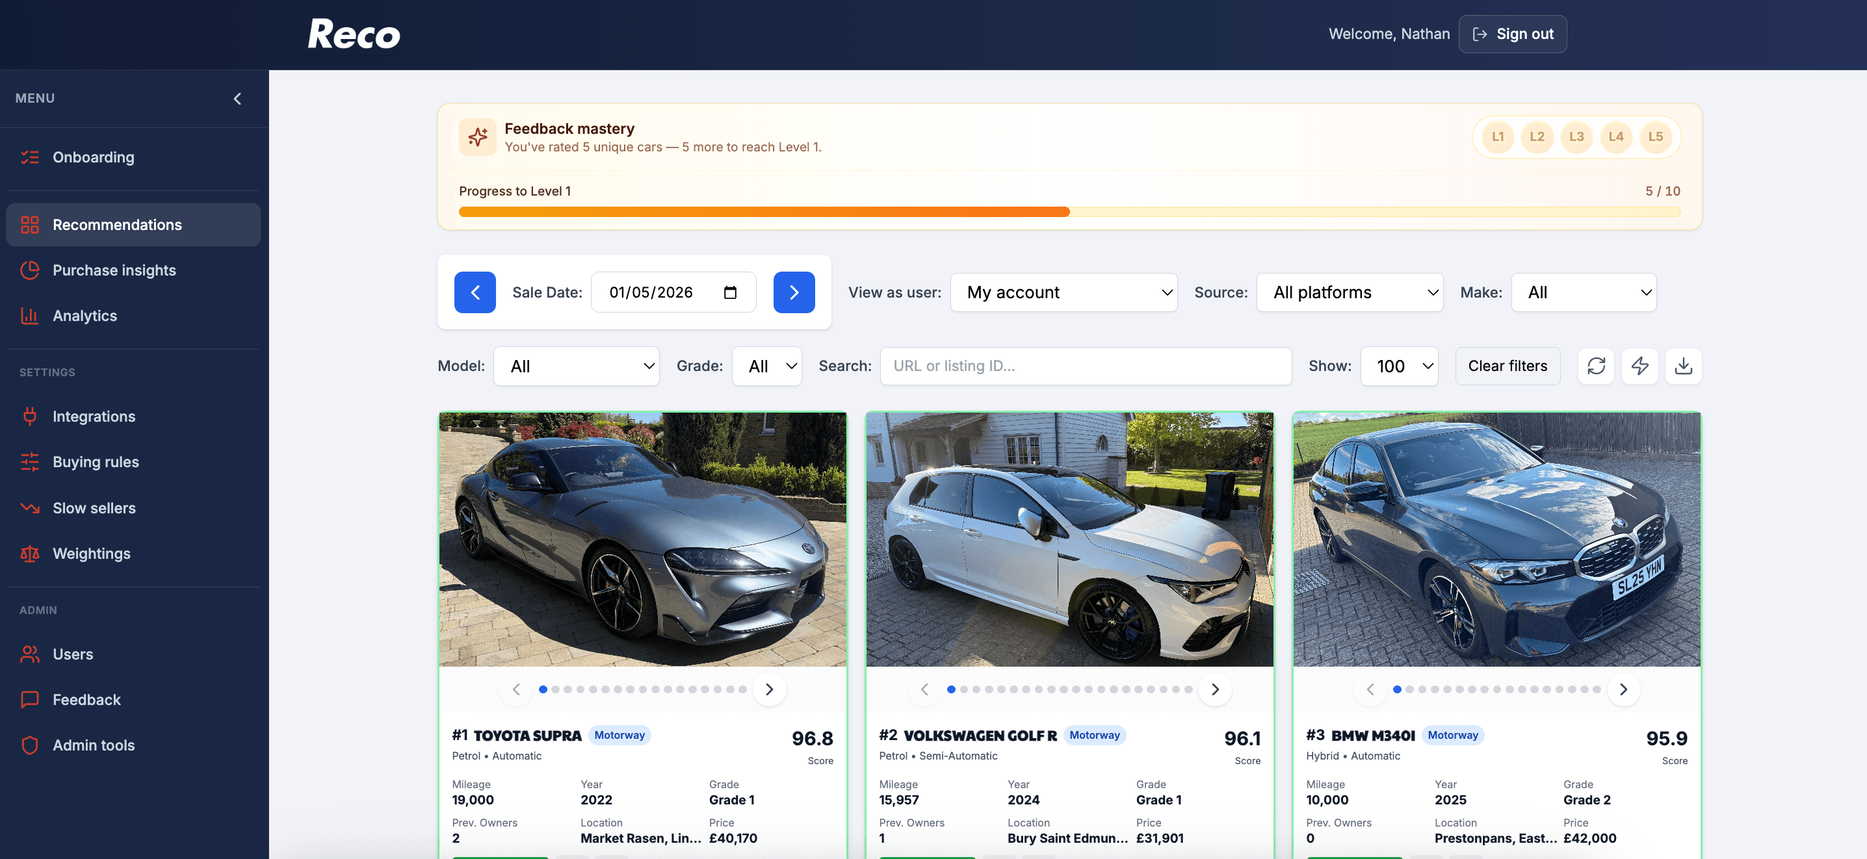The height and width of the screenshot is (859, 1867).
Task: Collapse the sidebar menu chevron
Action: tap(237, 99)
